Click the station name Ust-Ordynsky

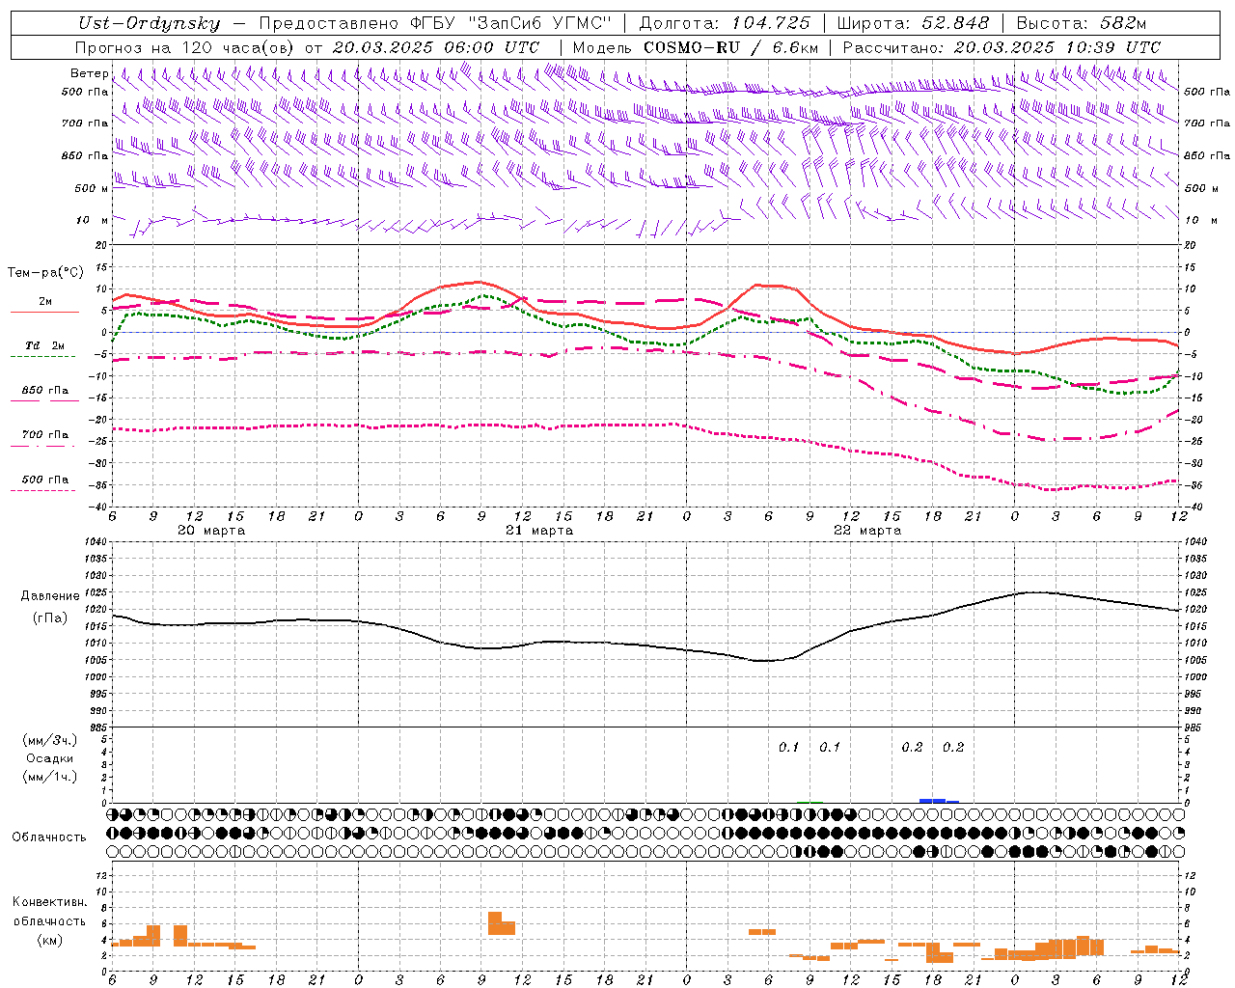149,24
